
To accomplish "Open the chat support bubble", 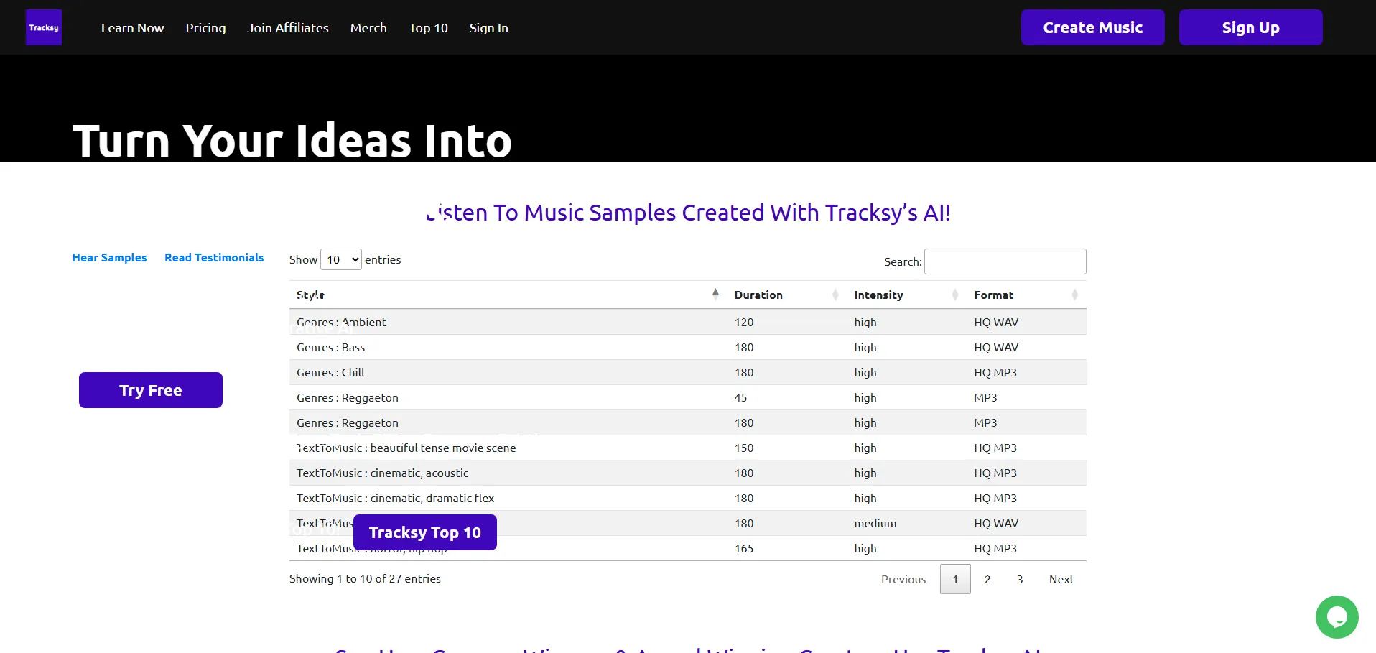I will 1337,616.
